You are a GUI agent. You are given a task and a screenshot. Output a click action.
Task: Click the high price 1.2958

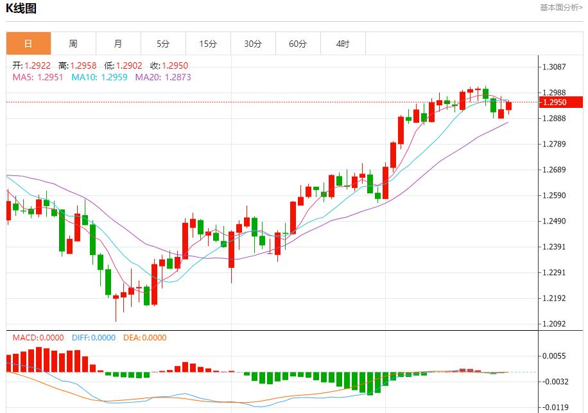pyautogui.click(x=83, y=66)
